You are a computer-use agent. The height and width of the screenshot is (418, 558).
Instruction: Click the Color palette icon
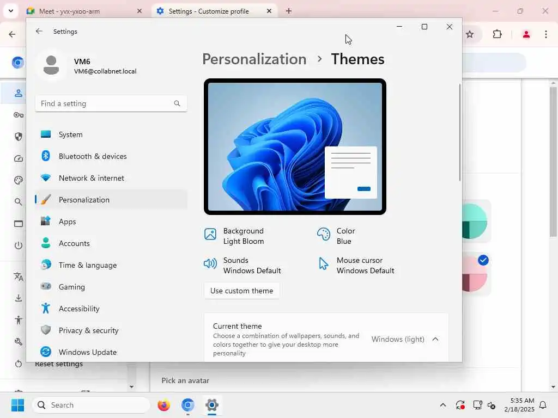coord(324,234)
